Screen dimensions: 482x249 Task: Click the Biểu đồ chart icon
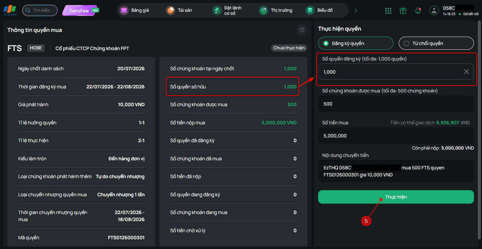pos(310,10)
